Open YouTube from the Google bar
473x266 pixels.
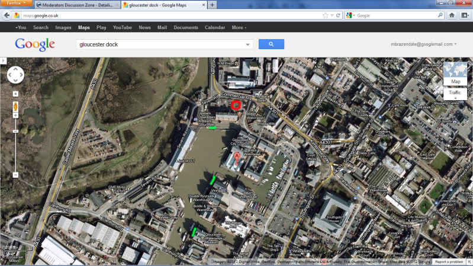(122, 27)
